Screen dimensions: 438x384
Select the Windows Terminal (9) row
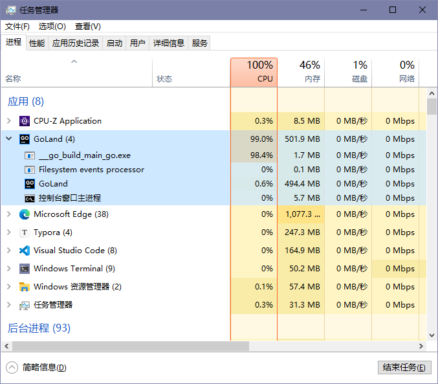pos(214,269)
